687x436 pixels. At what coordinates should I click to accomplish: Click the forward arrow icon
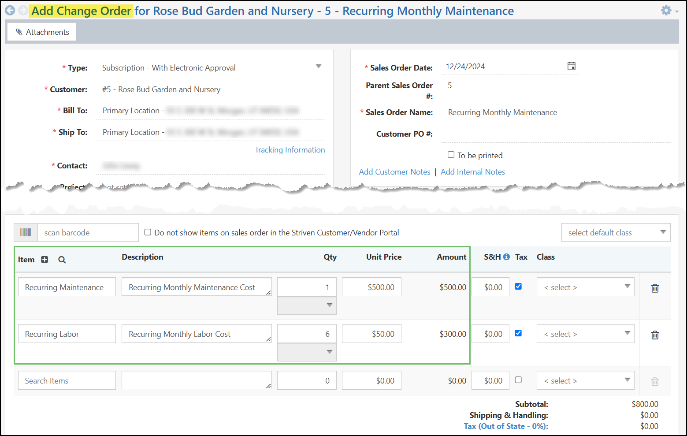pos(23,11)
